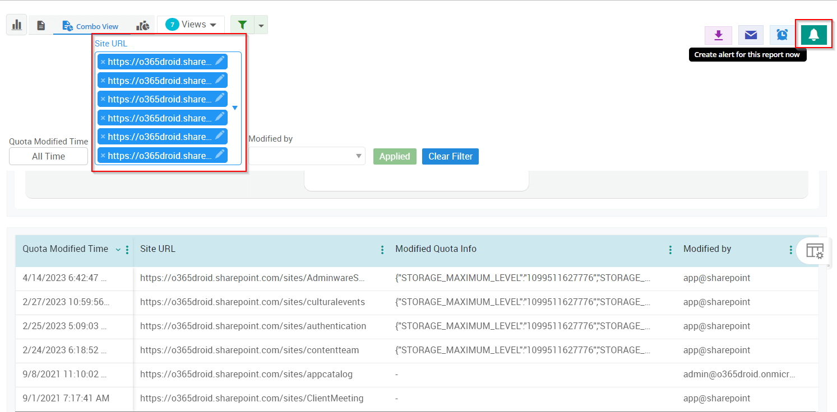837x412 pixels.
Task: Open the pie chart view icon
Action: [144, 26]
